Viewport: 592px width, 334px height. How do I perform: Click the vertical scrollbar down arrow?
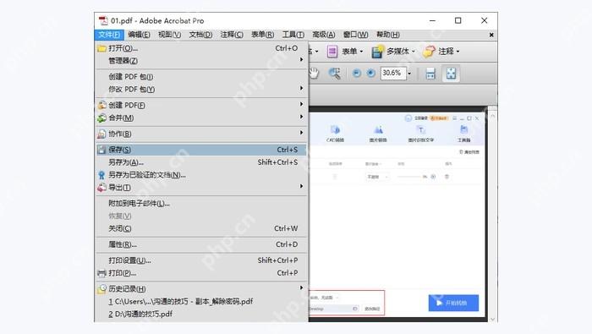pos(492,319)
